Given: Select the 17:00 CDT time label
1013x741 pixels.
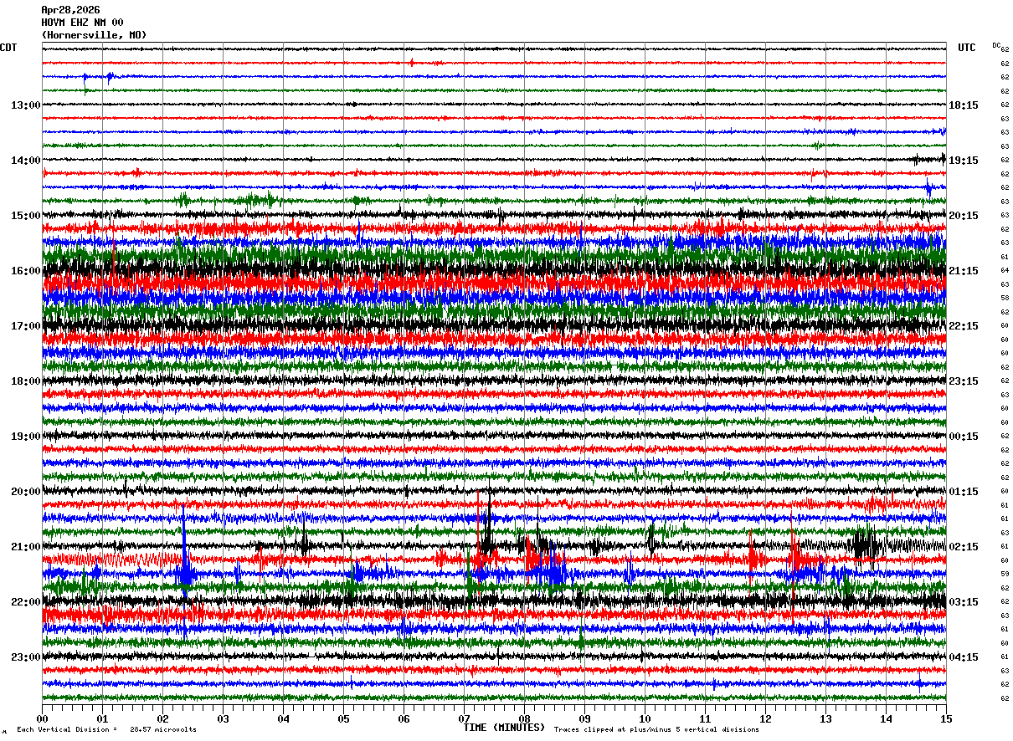Looking at the screenshot, I should point(26,326).
